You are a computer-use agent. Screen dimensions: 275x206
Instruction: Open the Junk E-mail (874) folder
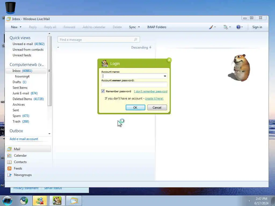tap(25, 93)
